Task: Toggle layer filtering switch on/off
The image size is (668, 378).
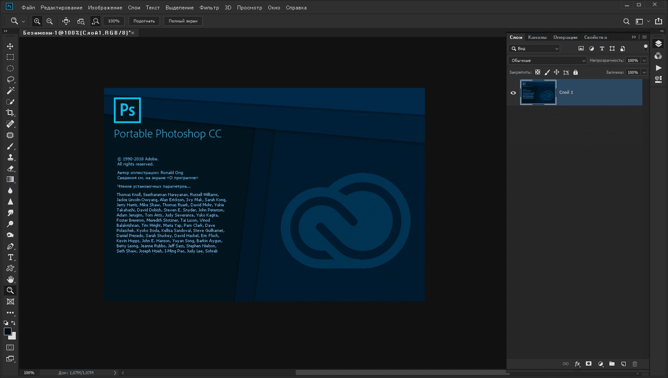Action: (x=646, y=48)
